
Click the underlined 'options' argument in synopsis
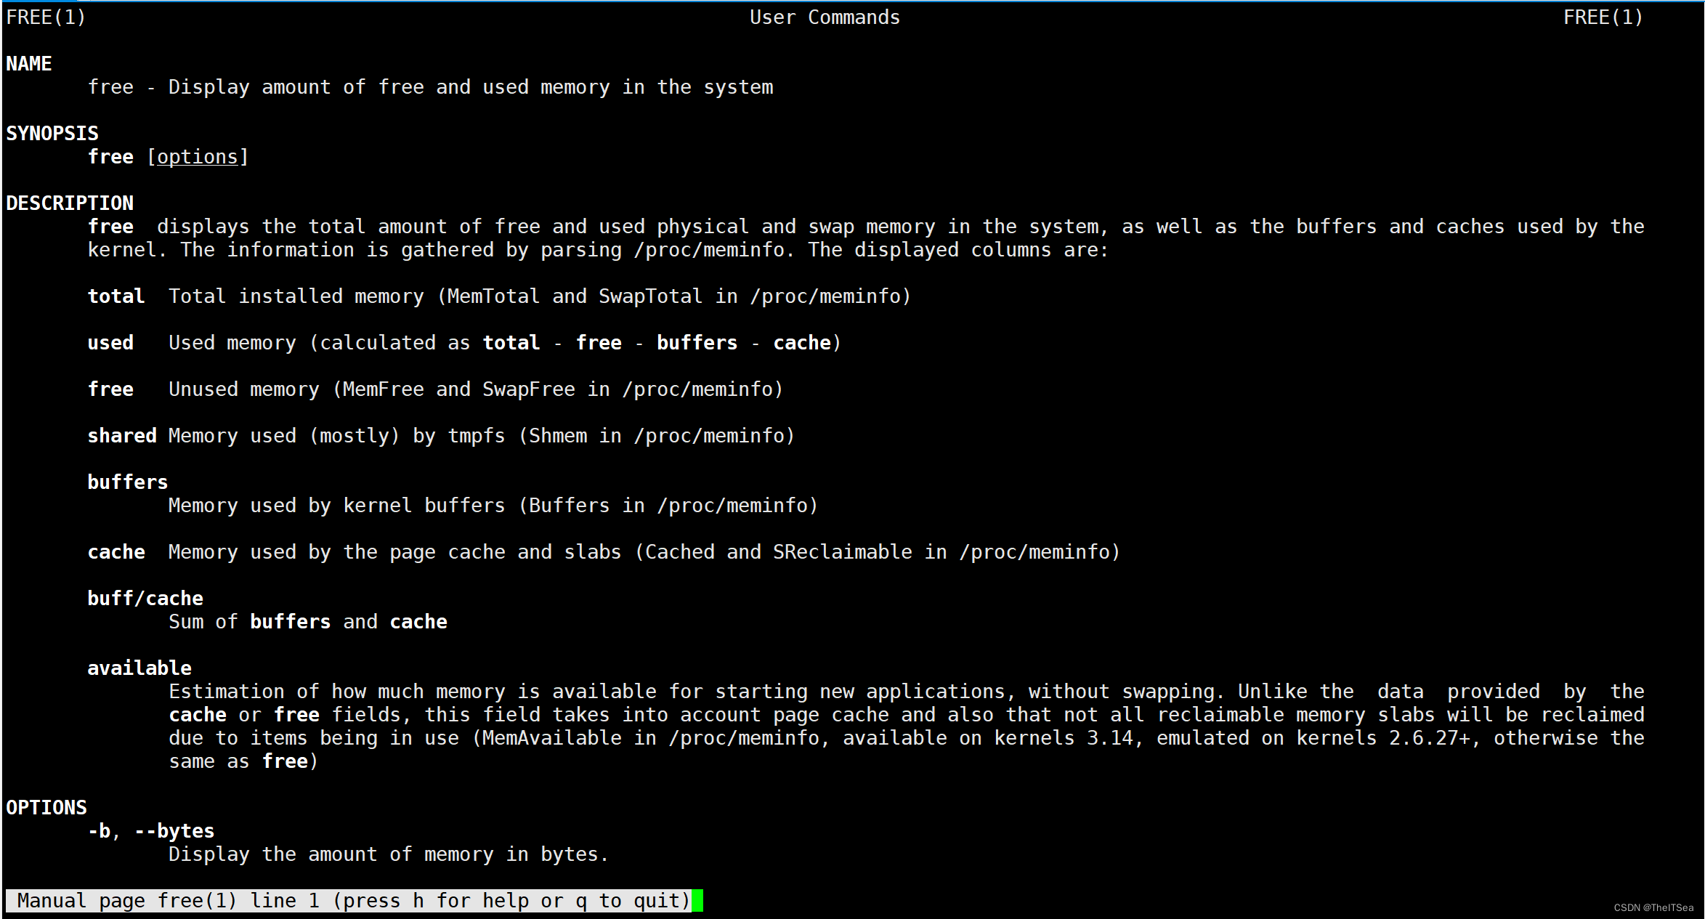(198, 157)
